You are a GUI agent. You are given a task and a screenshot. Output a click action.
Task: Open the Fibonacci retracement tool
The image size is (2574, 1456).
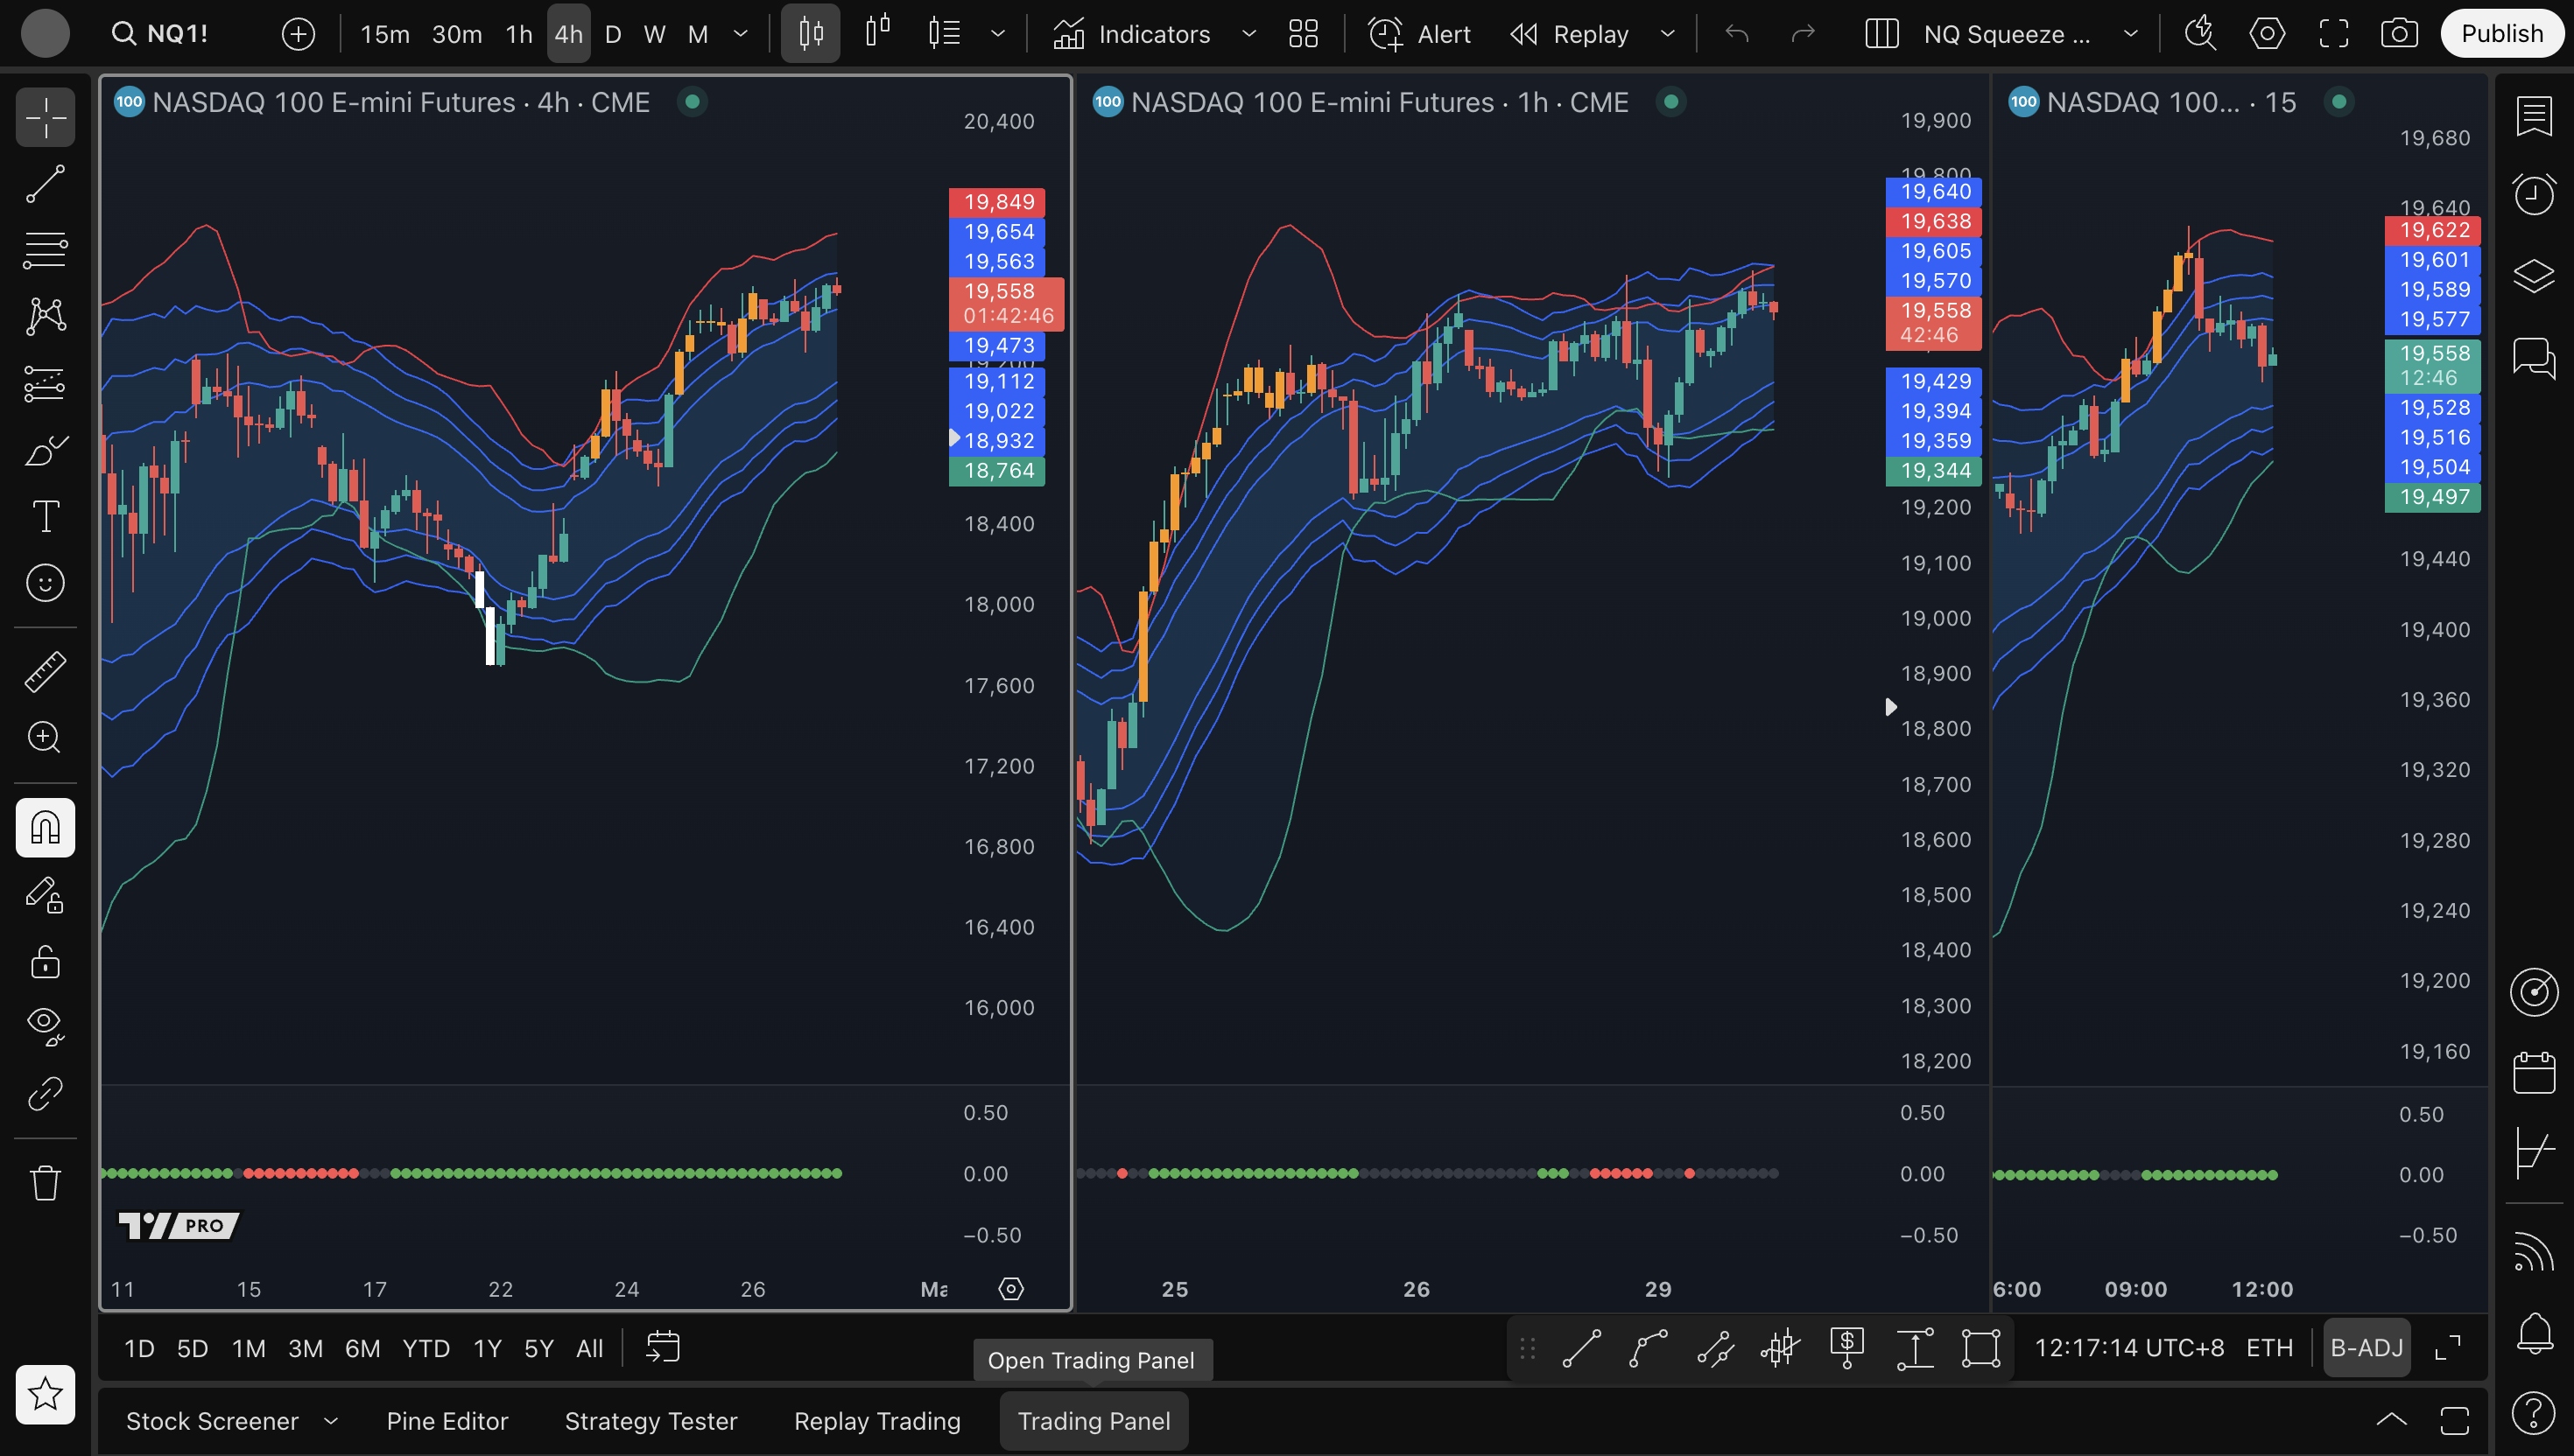(x=45, y=250)
